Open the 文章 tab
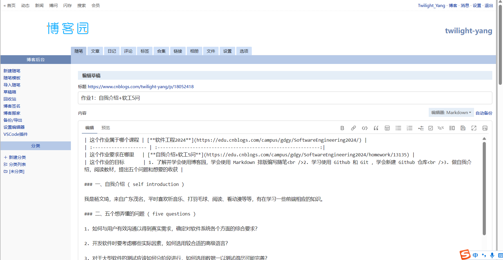503x260 pixels. tap(95, 51)
